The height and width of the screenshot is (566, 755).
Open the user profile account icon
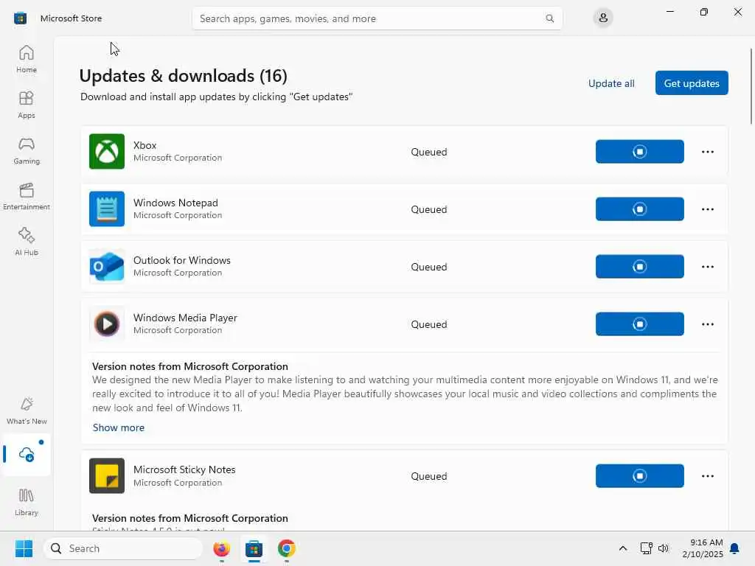pyautogui.click(x=603, y=18)
